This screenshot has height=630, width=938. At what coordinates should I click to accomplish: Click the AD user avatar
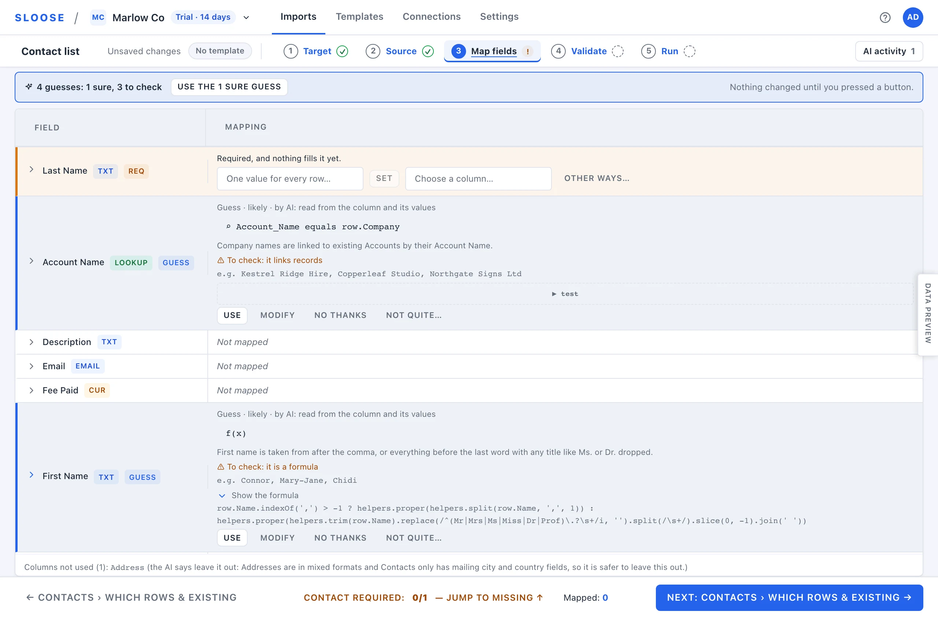(x=913, y=17)
